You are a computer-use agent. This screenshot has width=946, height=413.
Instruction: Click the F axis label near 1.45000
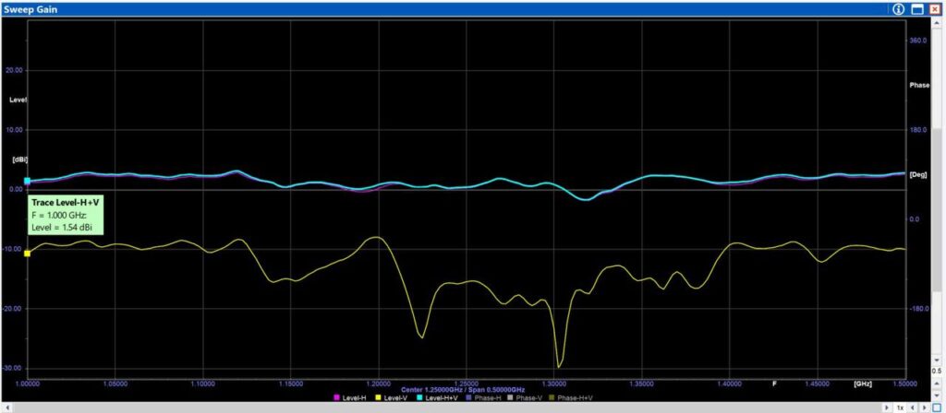775,383
